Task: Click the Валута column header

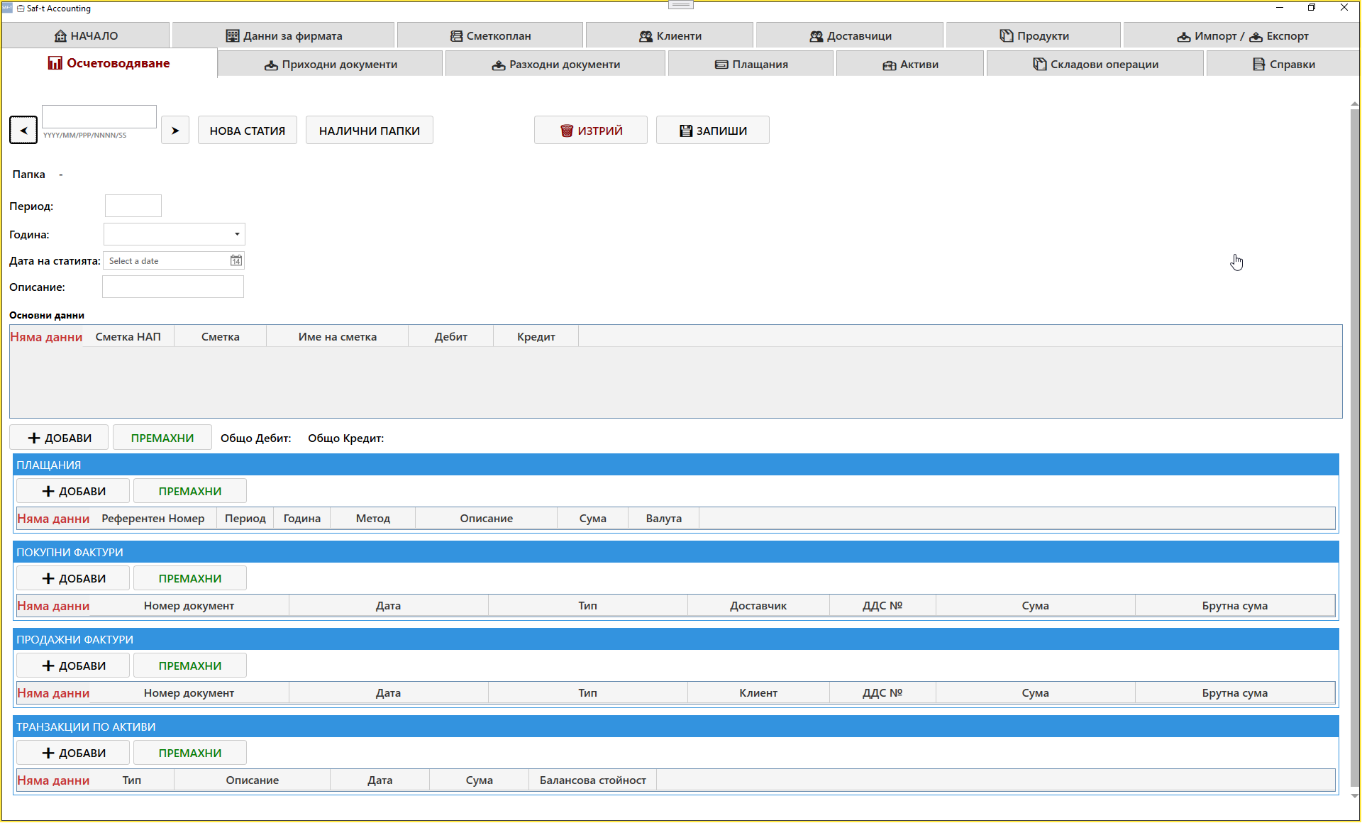Action: pyautogui.click(x=664, y=518)
